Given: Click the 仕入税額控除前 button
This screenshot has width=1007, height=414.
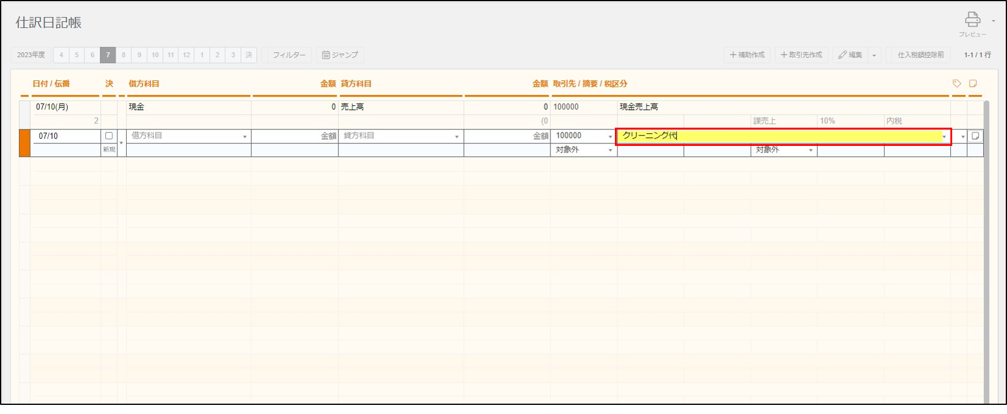Looking at the screenshot, I should 921,55.
